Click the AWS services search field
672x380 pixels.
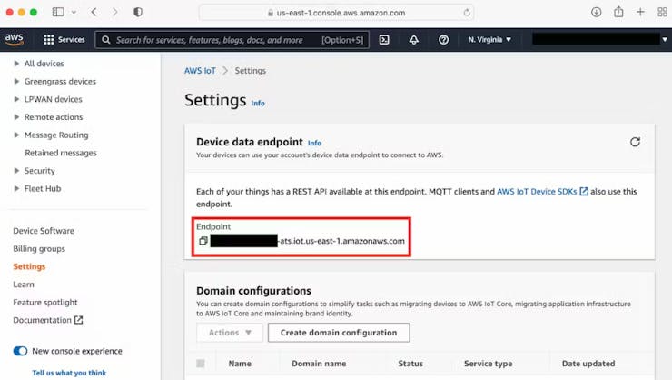point(213,40)
